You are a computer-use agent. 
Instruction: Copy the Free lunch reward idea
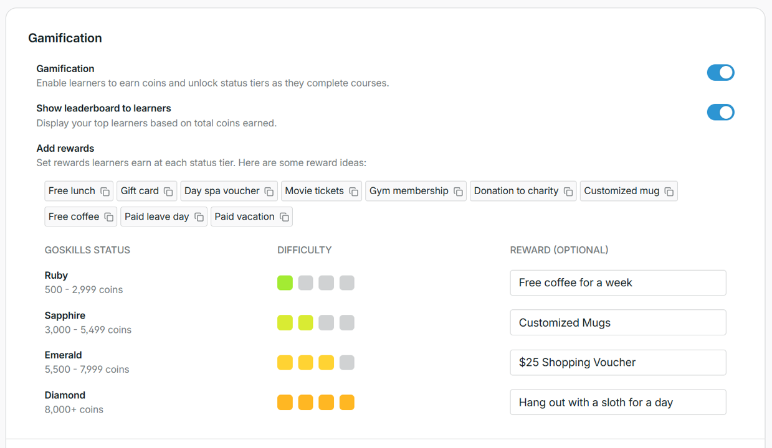pos(104,191)
